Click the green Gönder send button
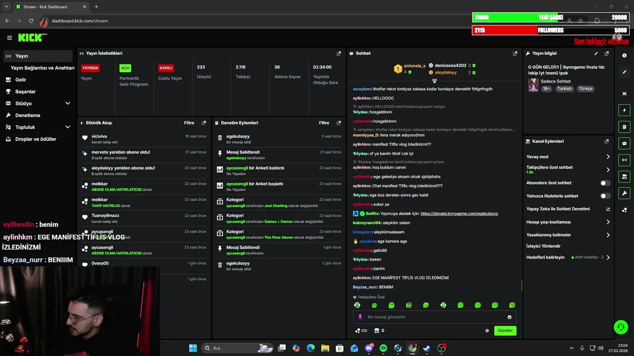 505,331
